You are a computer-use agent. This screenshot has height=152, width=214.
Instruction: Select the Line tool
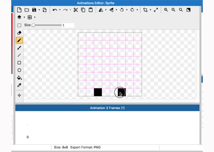(x=19, y=55)
